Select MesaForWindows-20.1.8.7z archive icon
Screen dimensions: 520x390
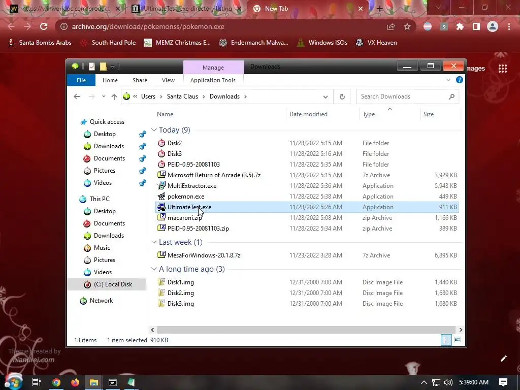tap(161, 255)
